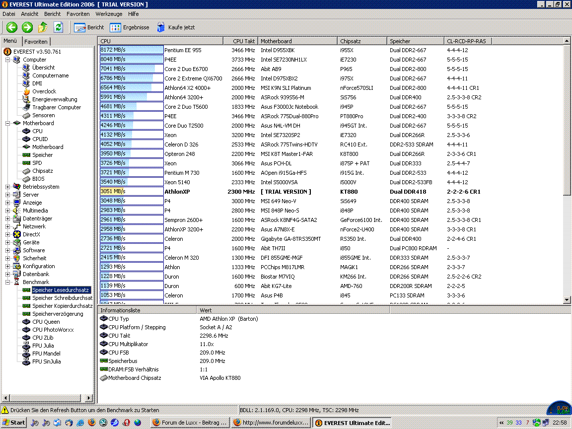Sort by the CL-RCD-RP-RAS column header

coord(468,41)
